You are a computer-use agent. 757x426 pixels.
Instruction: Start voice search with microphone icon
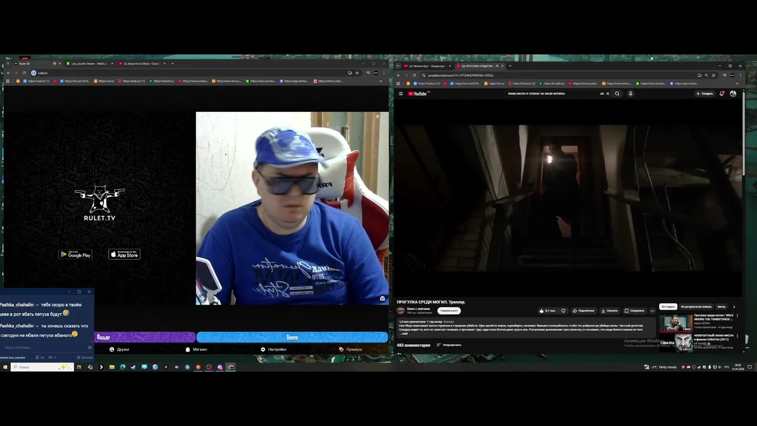tap(630, 93)
